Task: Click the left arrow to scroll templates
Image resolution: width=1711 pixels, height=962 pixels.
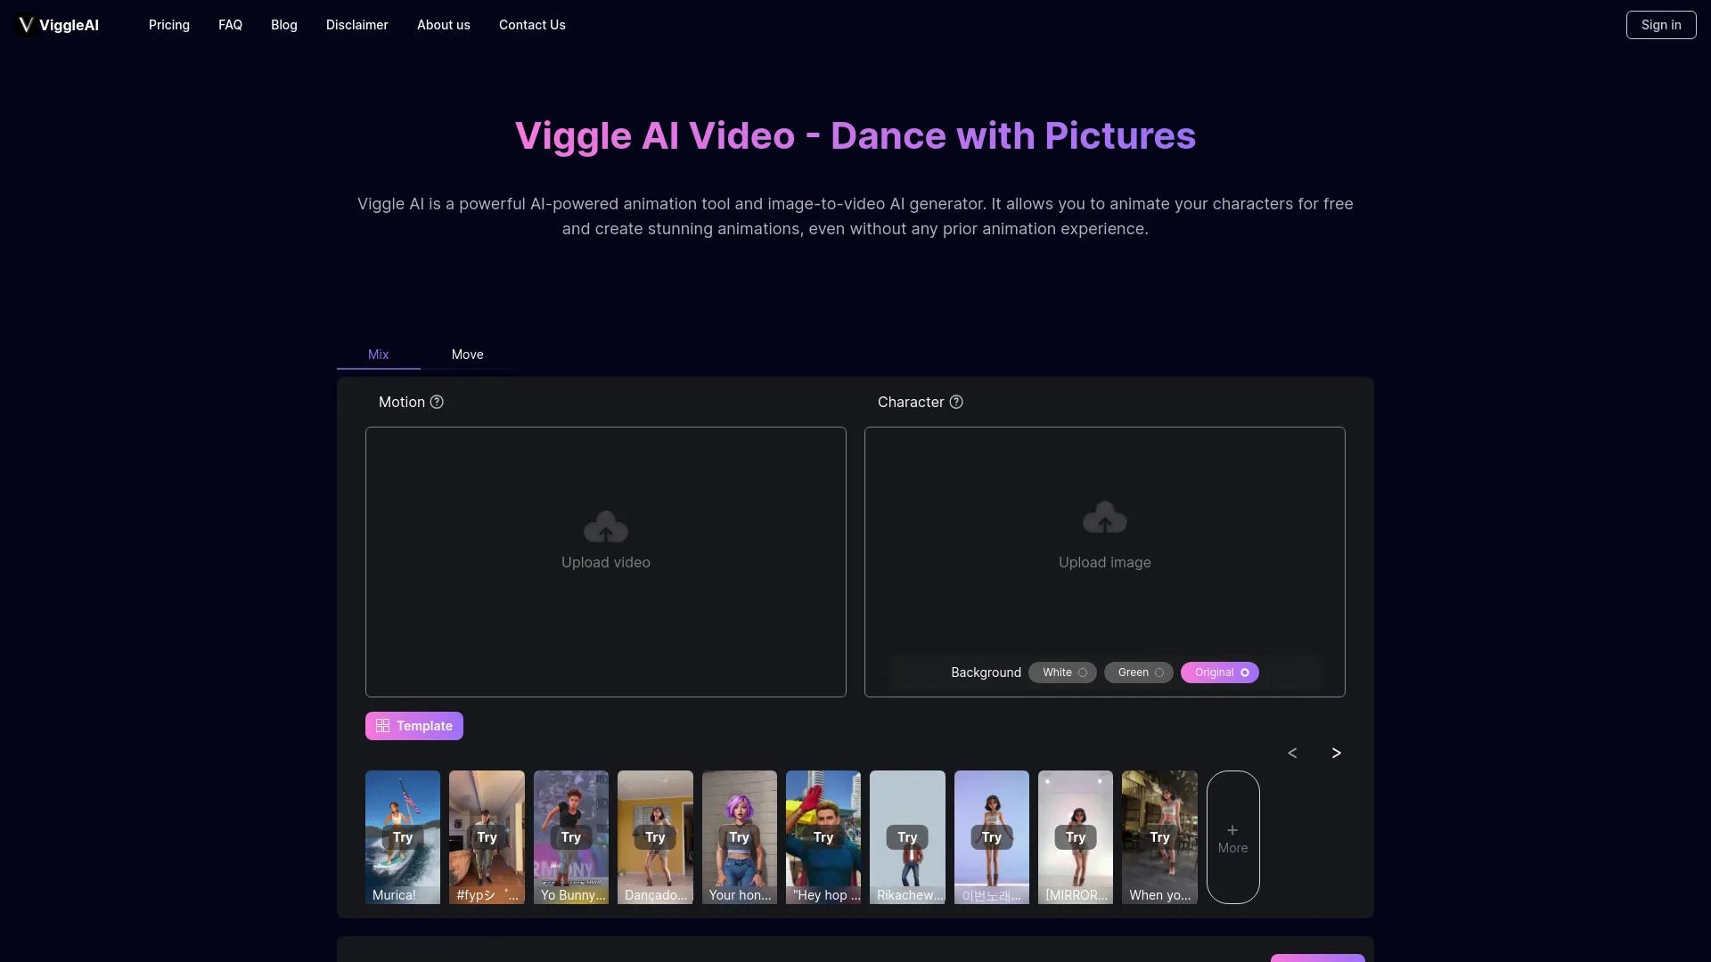Action: pos(1292,753)
